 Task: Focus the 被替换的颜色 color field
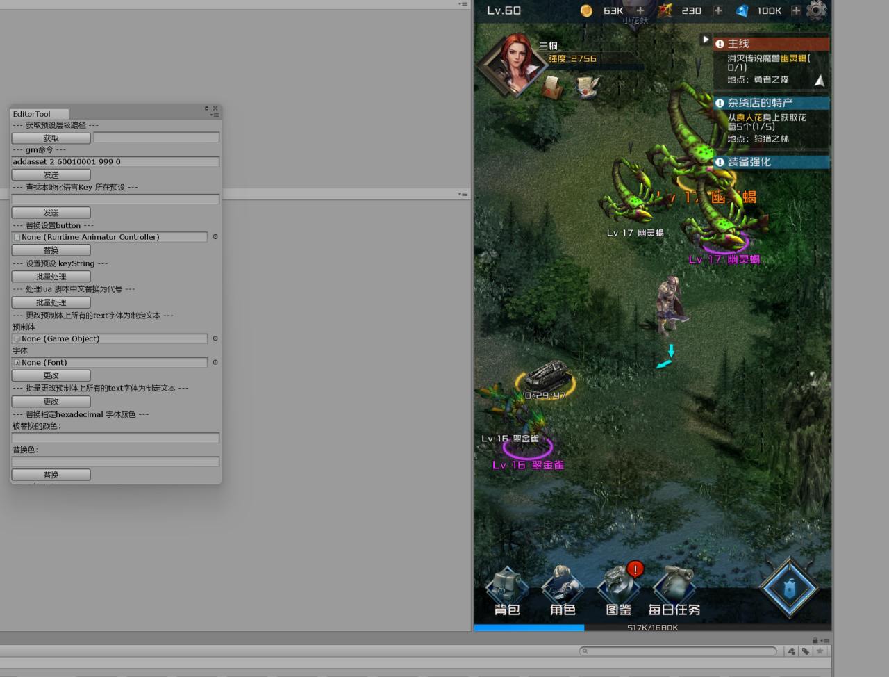(x=115, y=438)
